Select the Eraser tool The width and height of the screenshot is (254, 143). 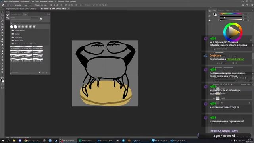pos(2,45)
